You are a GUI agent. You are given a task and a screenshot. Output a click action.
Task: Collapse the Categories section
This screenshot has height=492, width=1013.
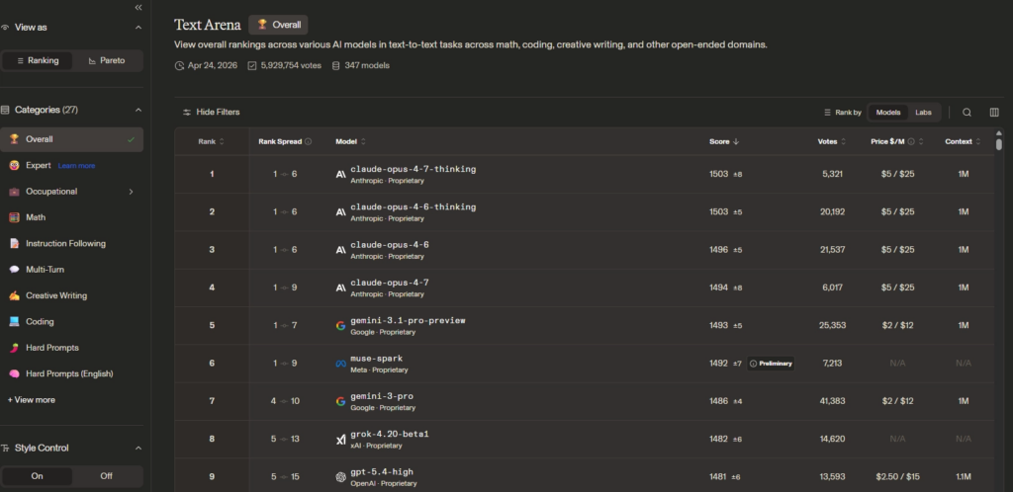coord(138,111)
